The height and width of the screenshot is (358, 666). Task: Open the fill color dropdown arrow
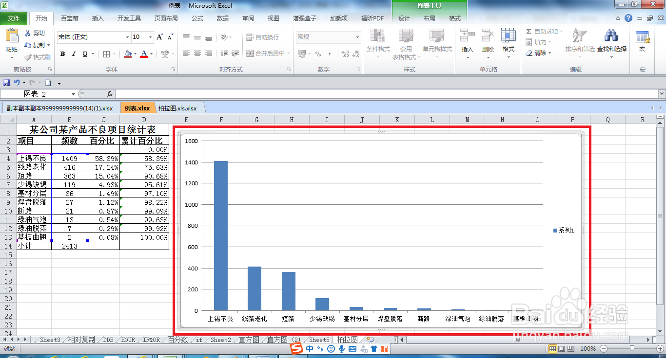click(135, 54)
